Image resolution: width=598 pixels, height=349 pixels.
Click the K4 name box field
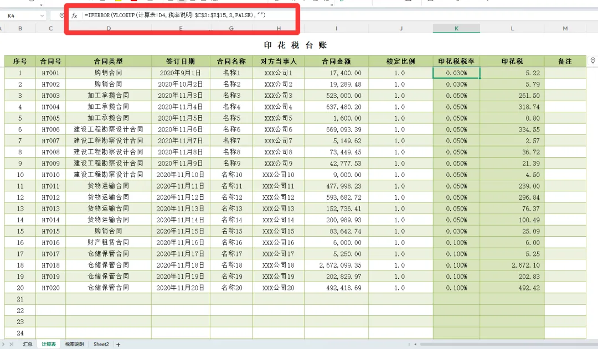23,15
